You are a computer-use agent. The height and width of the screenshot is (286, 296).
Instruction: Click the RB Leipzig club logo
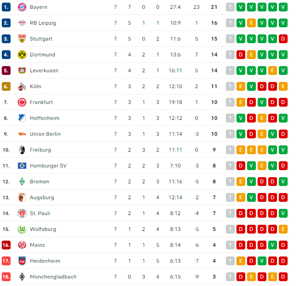click(x=22, y=23)
